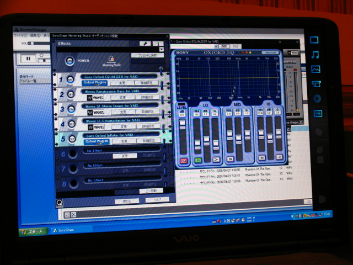Click the X icon beside the checkmark at the bottom
Viewport: 353px width, 265px height.
click(x=73, y=215)
